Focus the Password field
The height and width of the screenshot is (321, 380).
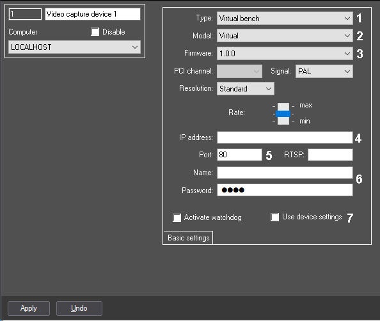[x=285, y=190]
